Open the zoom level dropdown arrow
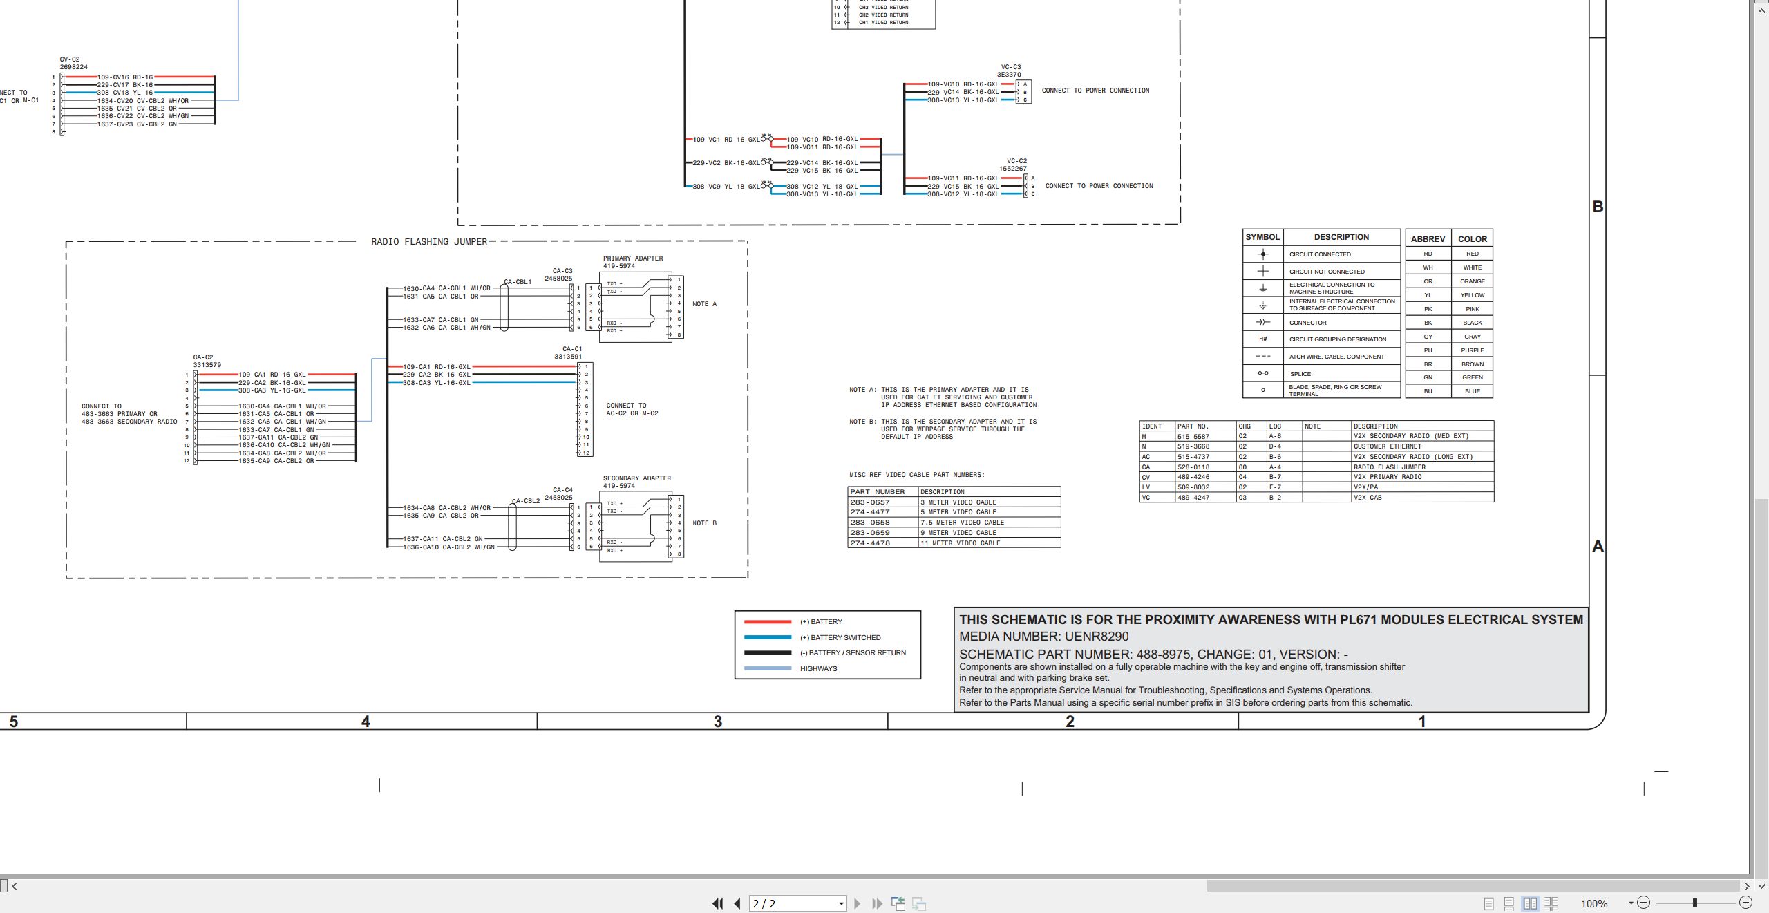 pyautogui.click(x=1631, y=903)
